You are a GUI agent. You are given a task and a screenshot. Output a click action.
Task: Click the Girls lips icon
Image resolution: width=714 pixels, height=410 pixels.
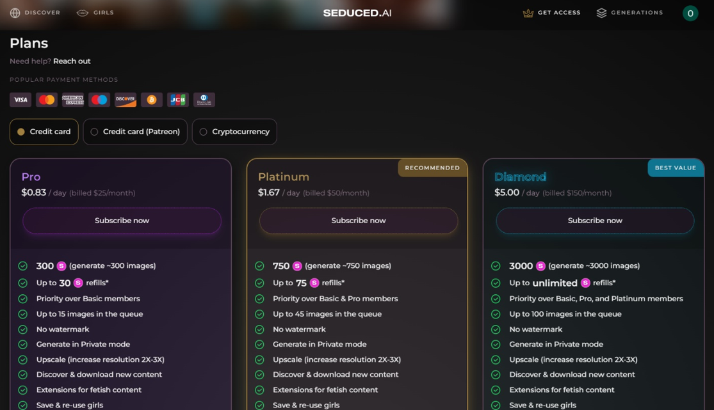83,13
